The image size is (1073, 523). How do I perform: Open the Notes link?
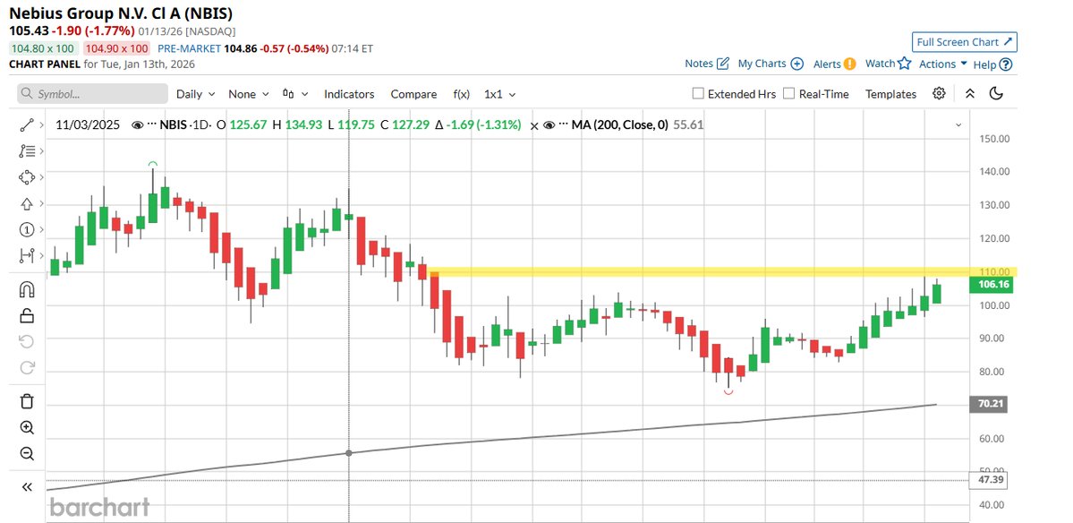coord(699,64)
